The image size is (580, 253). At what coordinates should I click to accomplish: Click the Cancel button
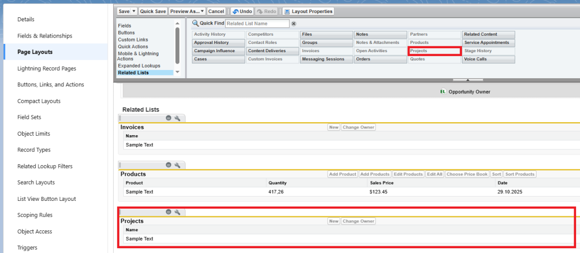click(x=216, y=11)
